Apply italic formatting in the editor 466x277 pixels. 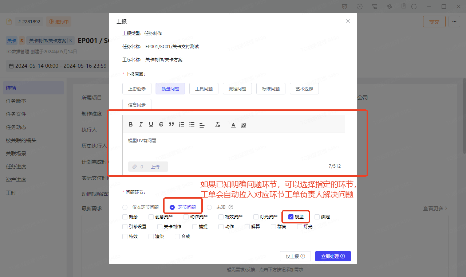[141, 125]
